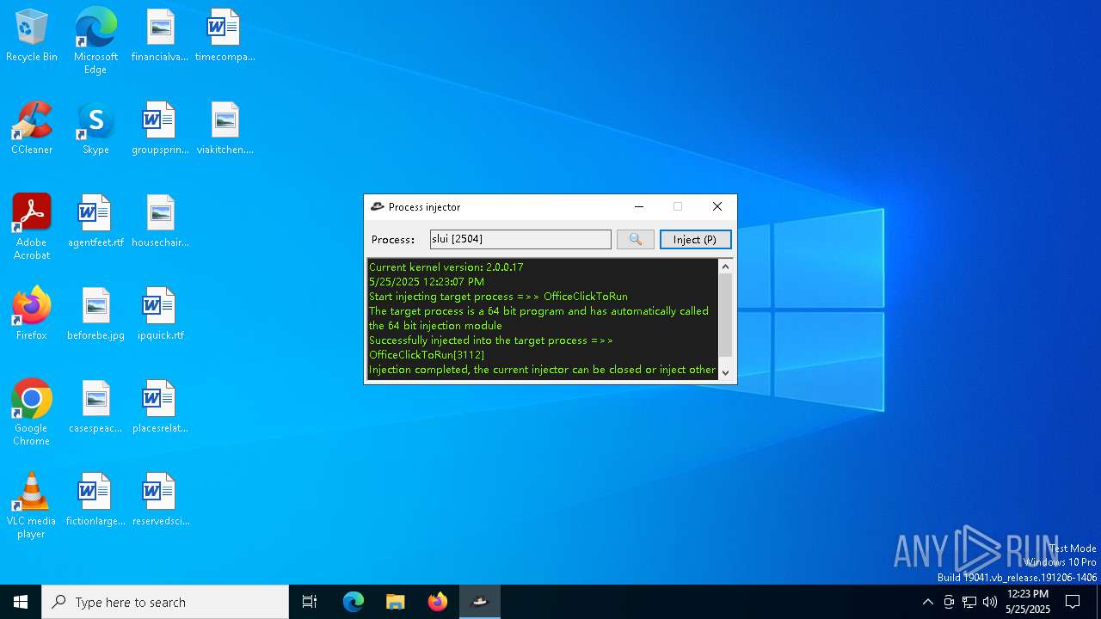Open the Windows Start menu
The width and height of the screenshot is (1101, 619).
21,602
